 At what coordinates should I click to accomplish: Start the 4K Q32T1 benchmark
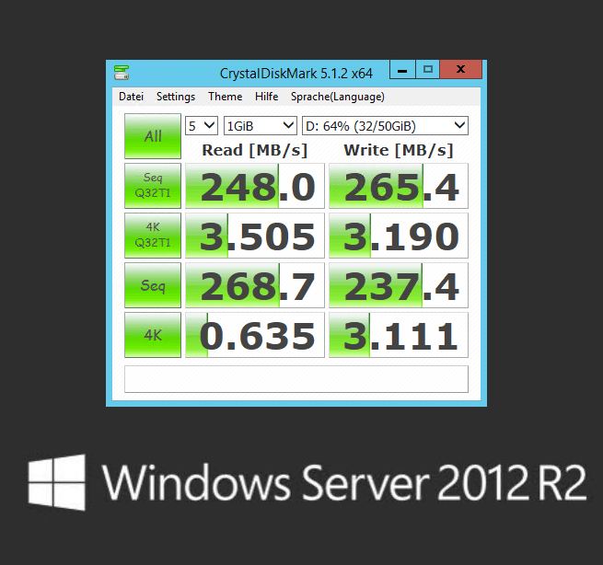(153, 236)
